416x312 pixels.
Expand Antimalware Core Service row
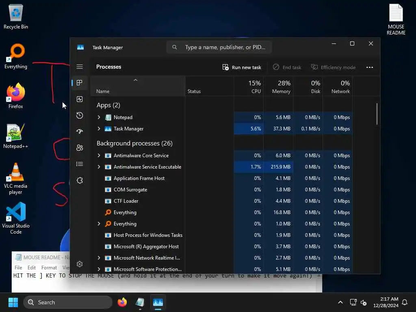pyautogui.click(x=99, y=156)
